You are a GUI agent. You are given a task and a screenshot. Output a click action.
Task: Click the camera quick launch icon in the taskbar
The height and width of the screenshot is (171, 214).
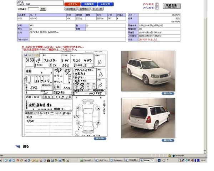(48, 161)
